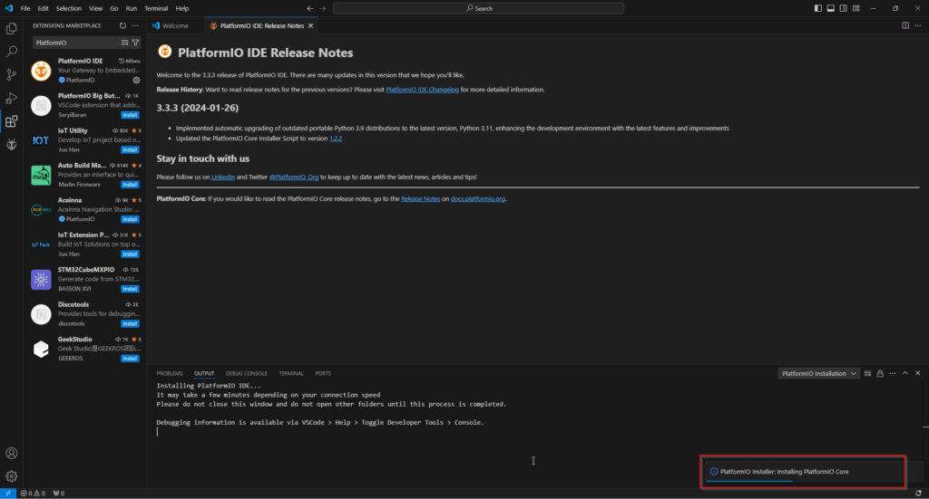The height and width of the screenshot is (499, 929).
Task: Close the PlatformIO IDE Release Notes tab
Action: (x=310, y=26)
